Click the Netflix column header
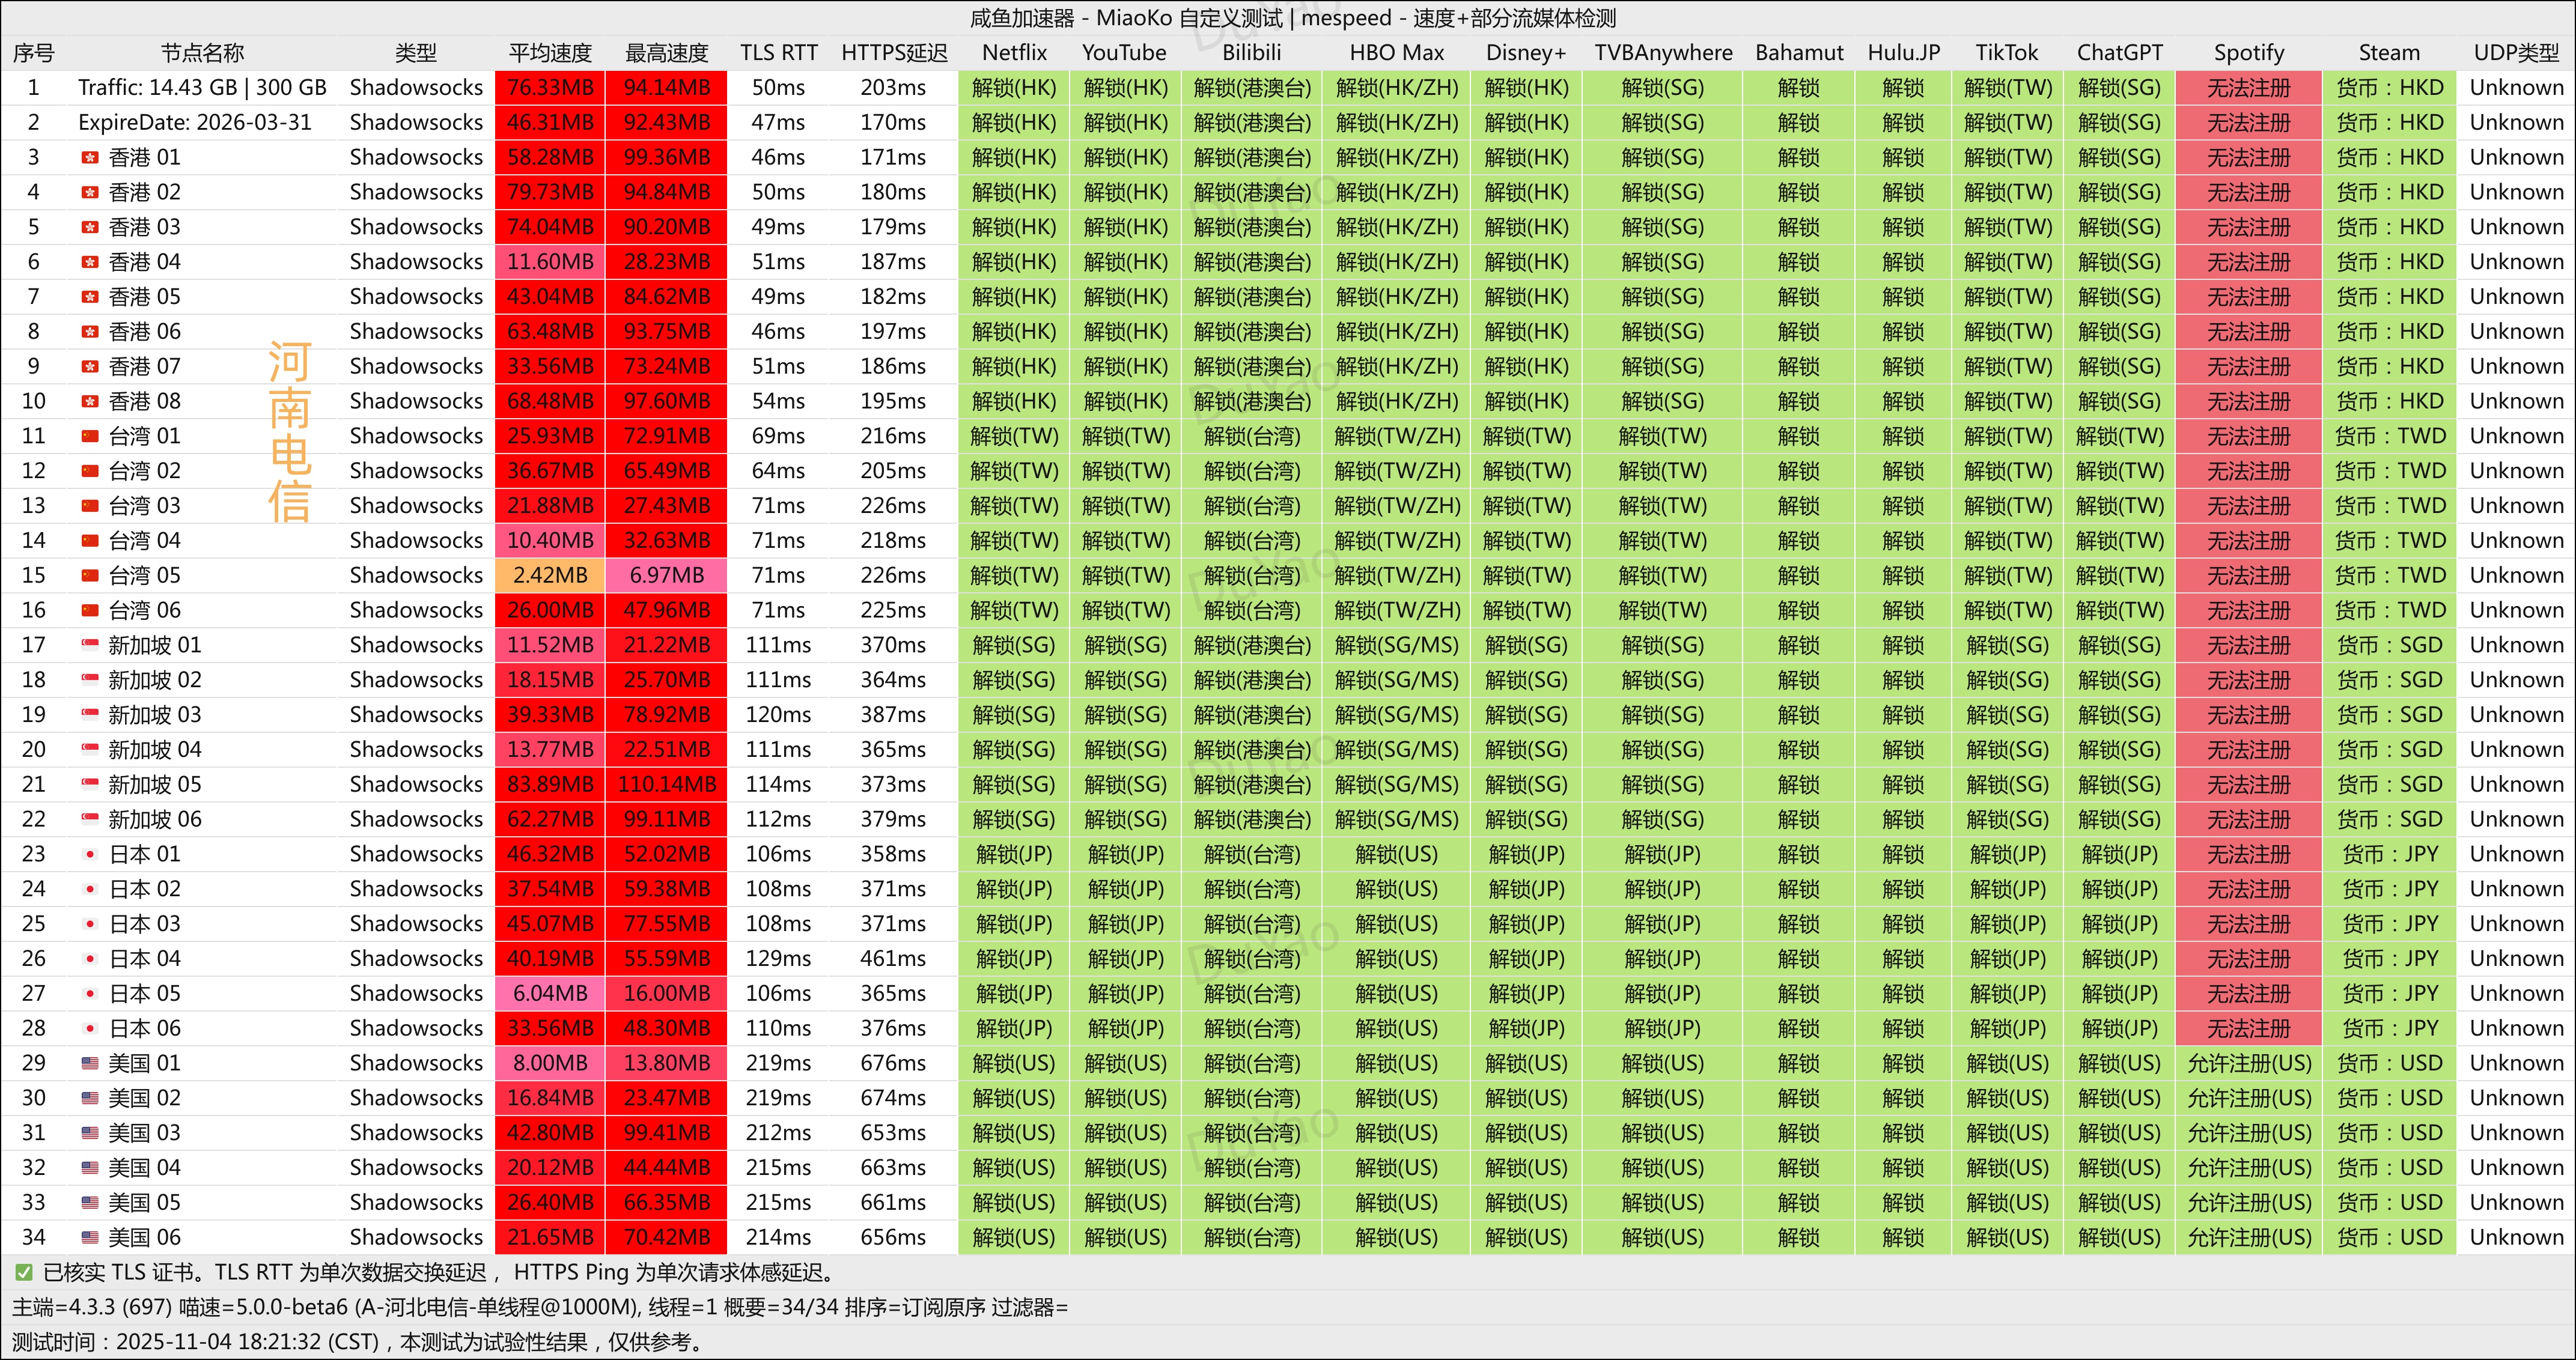 pyautogui.click(x=1014, y=53)
